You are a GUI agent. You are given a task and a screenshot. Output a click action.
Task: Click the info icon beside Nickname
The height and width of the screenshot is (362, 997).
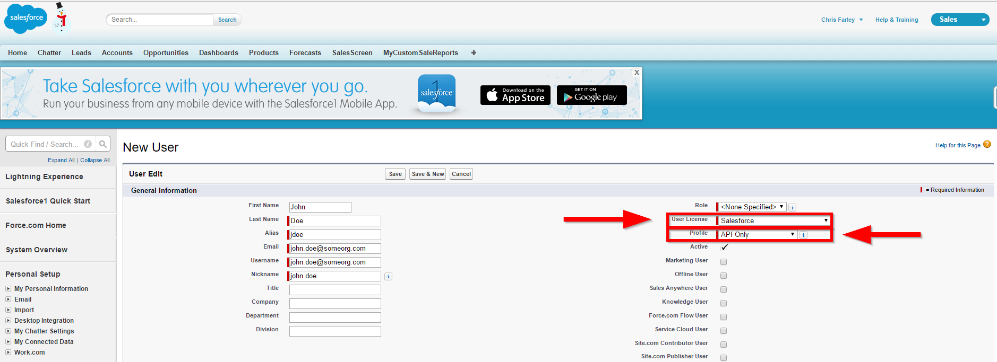(x=388, y=277)
